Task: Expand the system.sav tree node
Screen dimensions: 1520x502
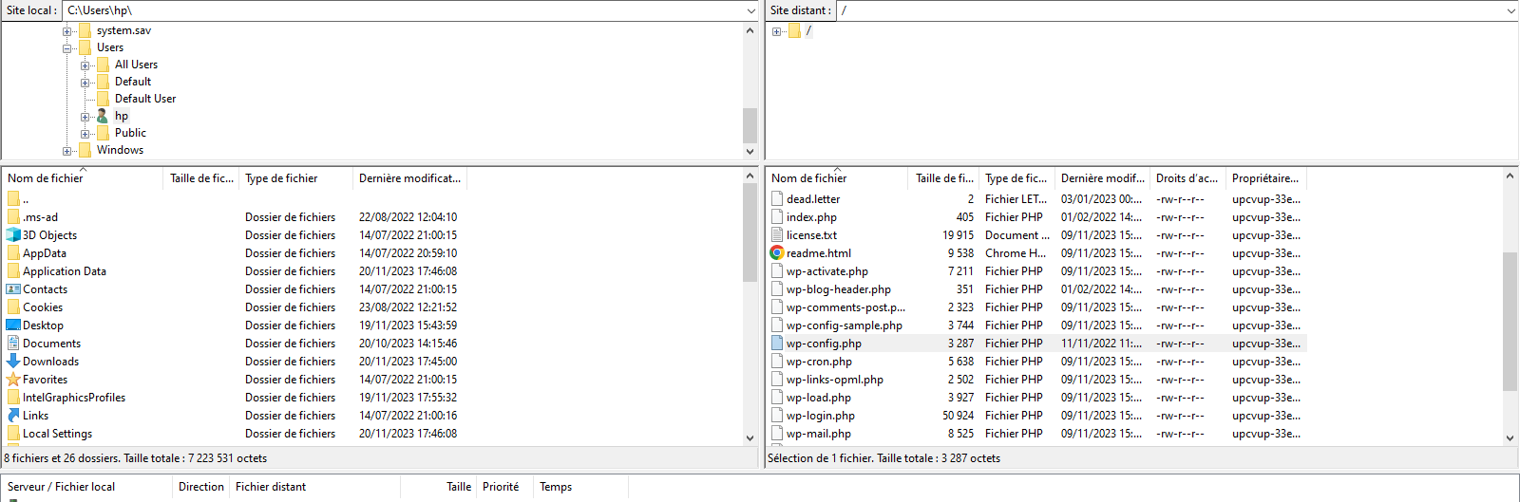Action: (x=67, y=31)
